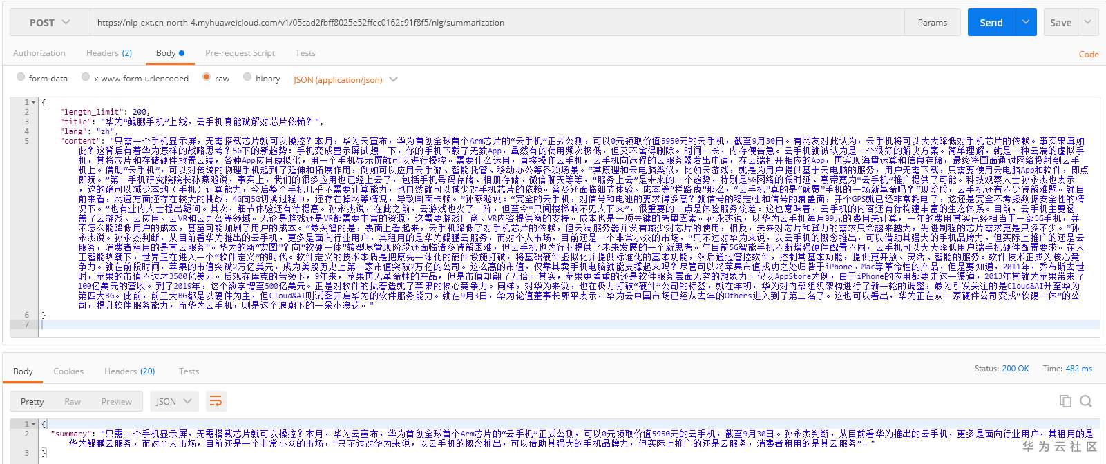
Task: Place cursor on empty line 7 of editor
Action: [570, 325]
